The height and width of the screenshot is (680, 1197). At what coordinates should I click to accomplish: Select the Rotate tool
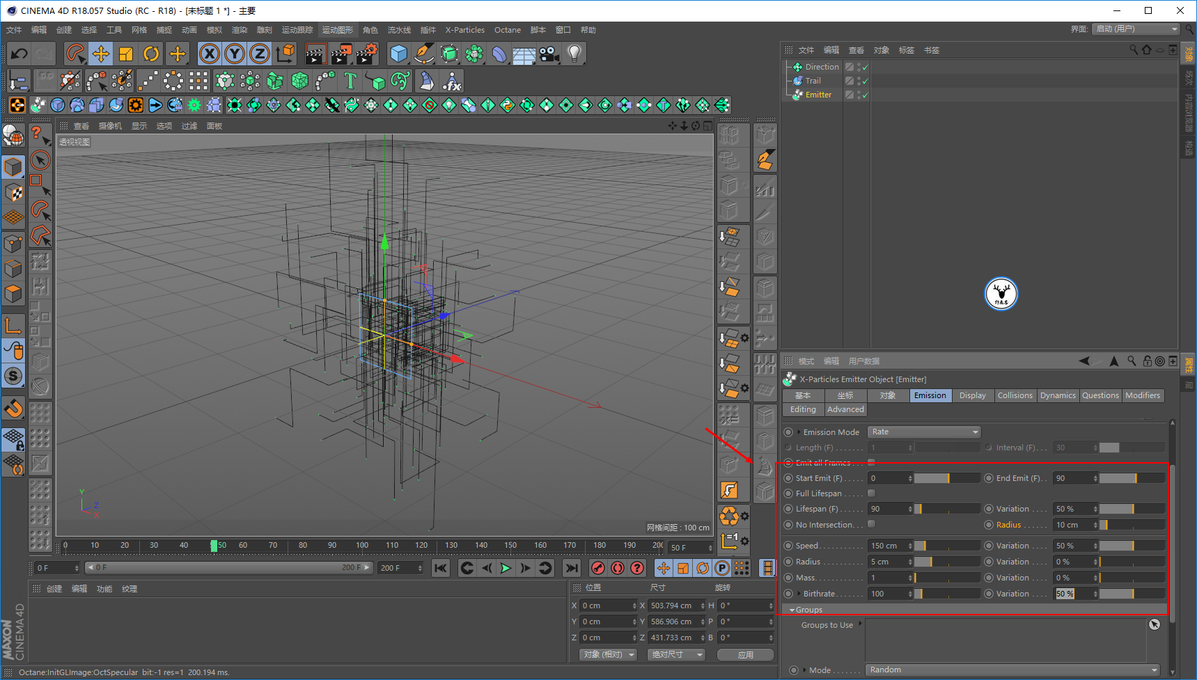click(151, 54)
